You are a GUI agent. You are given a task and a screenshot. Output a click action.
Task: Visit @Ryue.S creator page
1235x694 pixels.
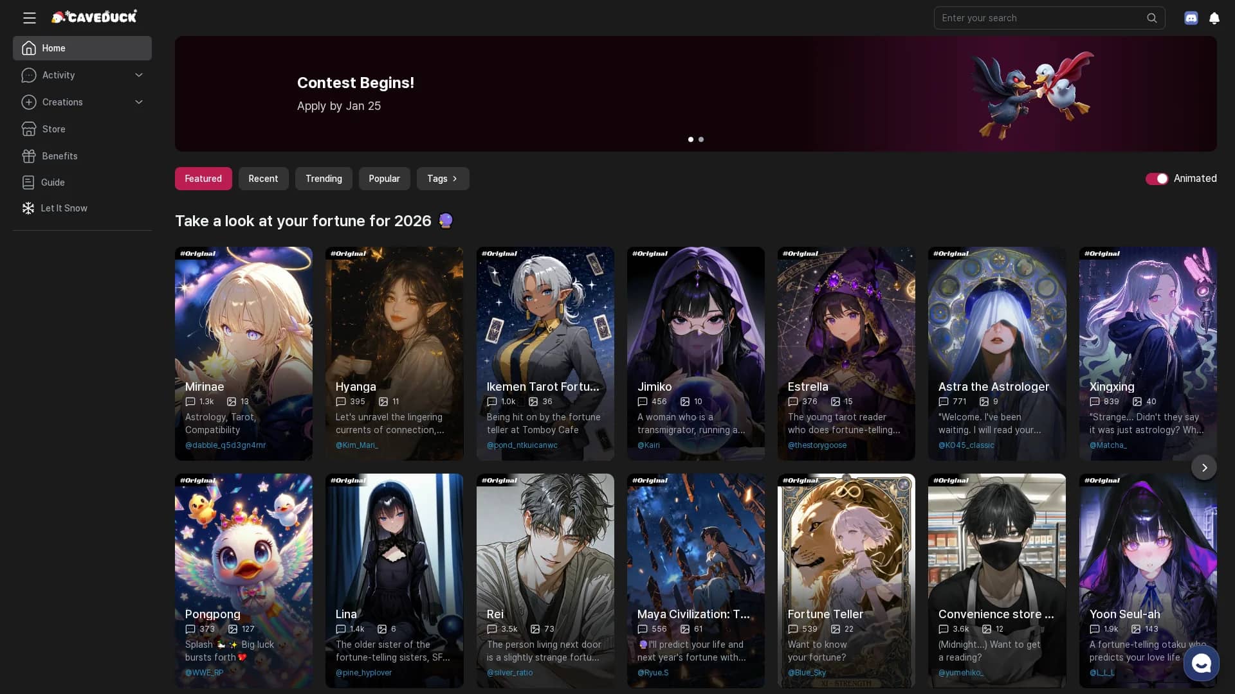tap(653, 673)
